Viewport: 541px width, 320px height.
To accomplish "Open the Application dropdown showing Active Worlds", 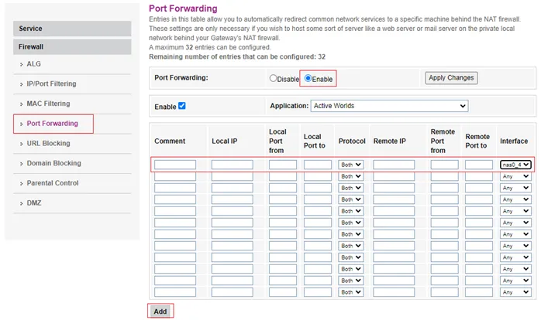I will (x=389, y=106).
